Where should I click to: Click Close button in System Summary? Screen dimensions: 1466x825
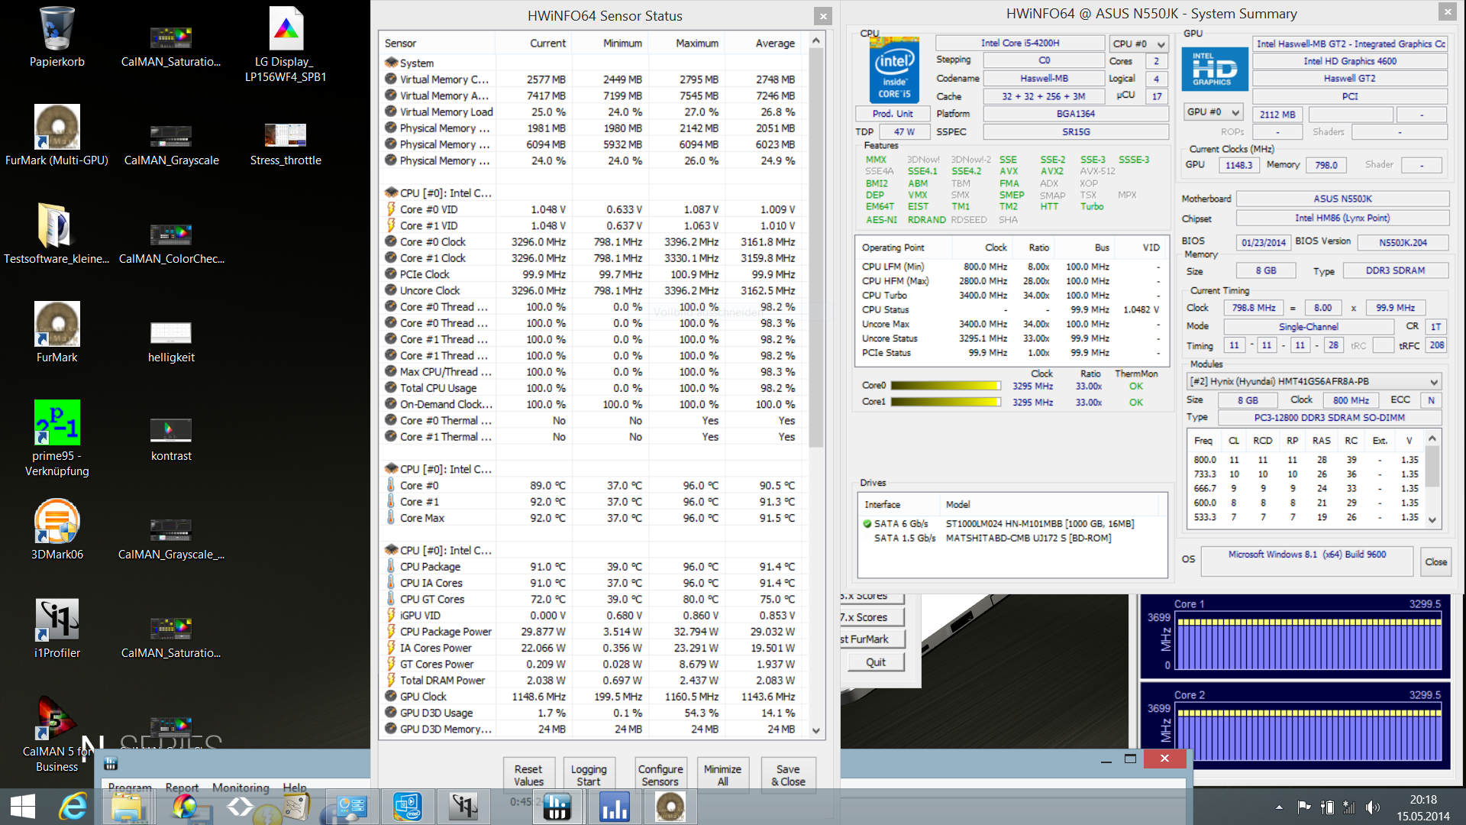pos(1435,561)
